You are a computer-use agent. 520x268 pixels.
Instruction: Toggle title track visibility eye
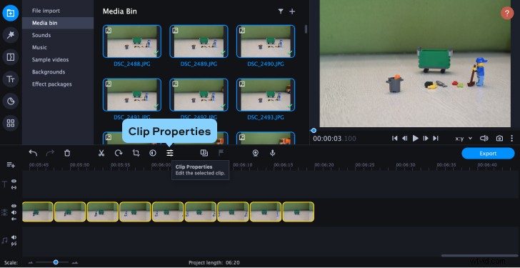pos(14,181)
